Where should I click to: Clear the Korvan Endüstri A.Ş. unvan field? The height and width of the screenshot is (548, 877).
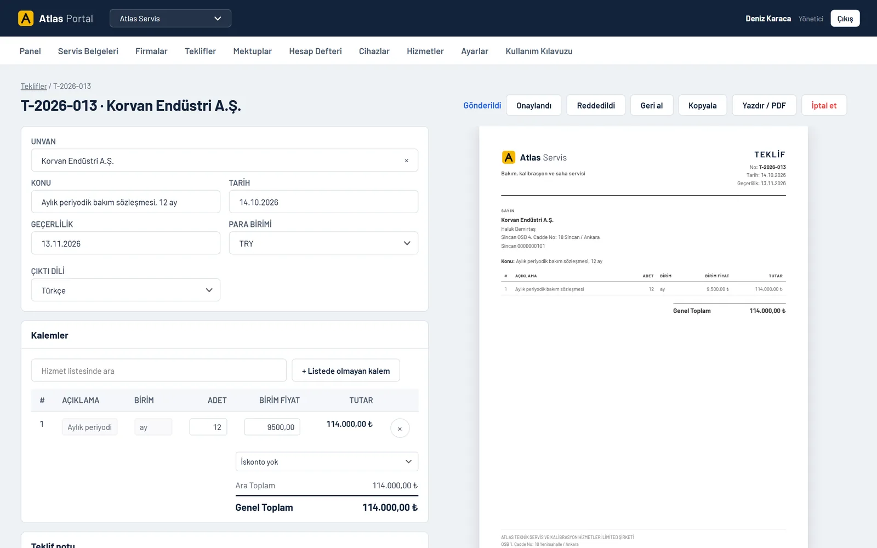(x=406, y=161)
